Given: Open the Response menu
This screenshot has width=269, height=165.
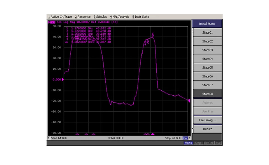Looking at the screenshot, I should pos(83,17).
